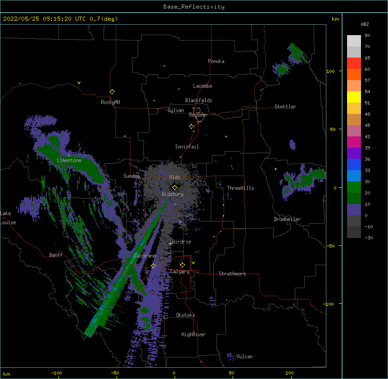Image resolution: width=388 pixels, height=379 pixels.
Task: Click the yellow diamond marker near RockyMH
Action: 113,92
